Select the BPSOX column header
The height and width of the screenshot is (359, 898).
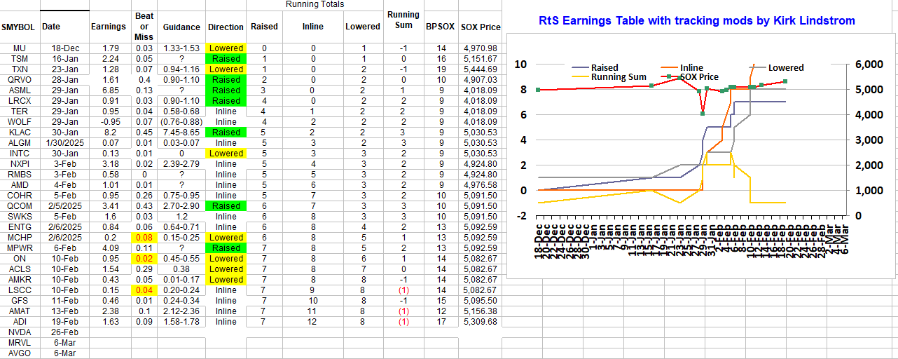pos(440,27)
